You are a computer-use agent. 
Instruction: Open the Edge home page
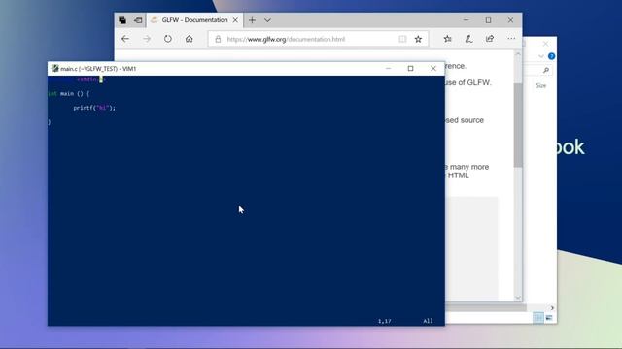pyautogui.click(x=190, y=39)
